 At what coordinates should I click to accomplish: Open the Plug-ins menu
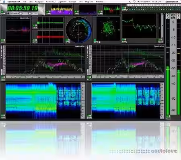(x=89, y=2)
